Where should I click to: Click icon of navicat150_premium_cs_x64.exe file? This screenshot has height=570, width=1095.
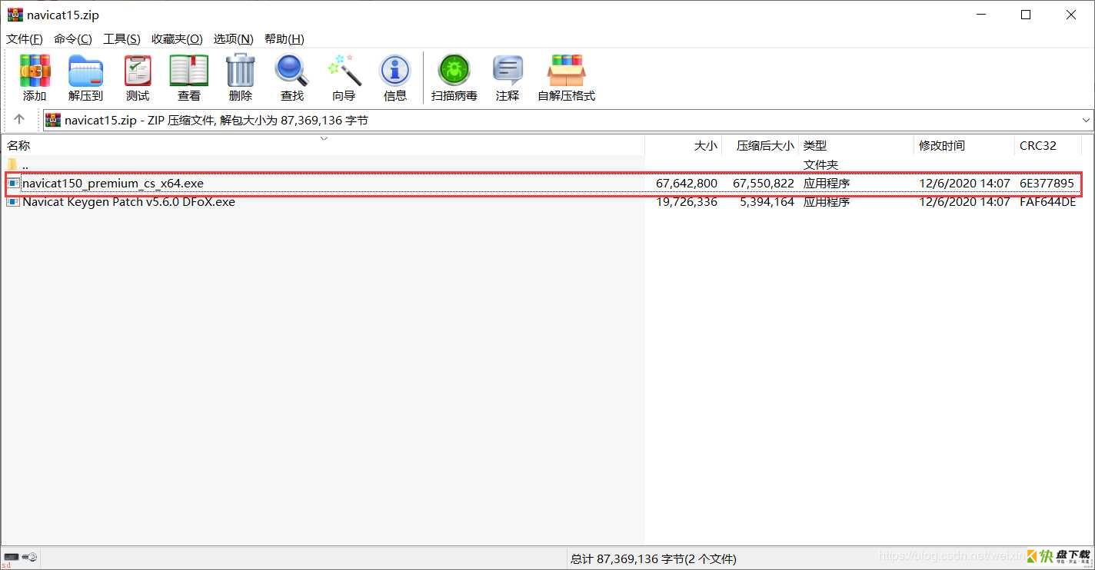click(x=13, y=184)
